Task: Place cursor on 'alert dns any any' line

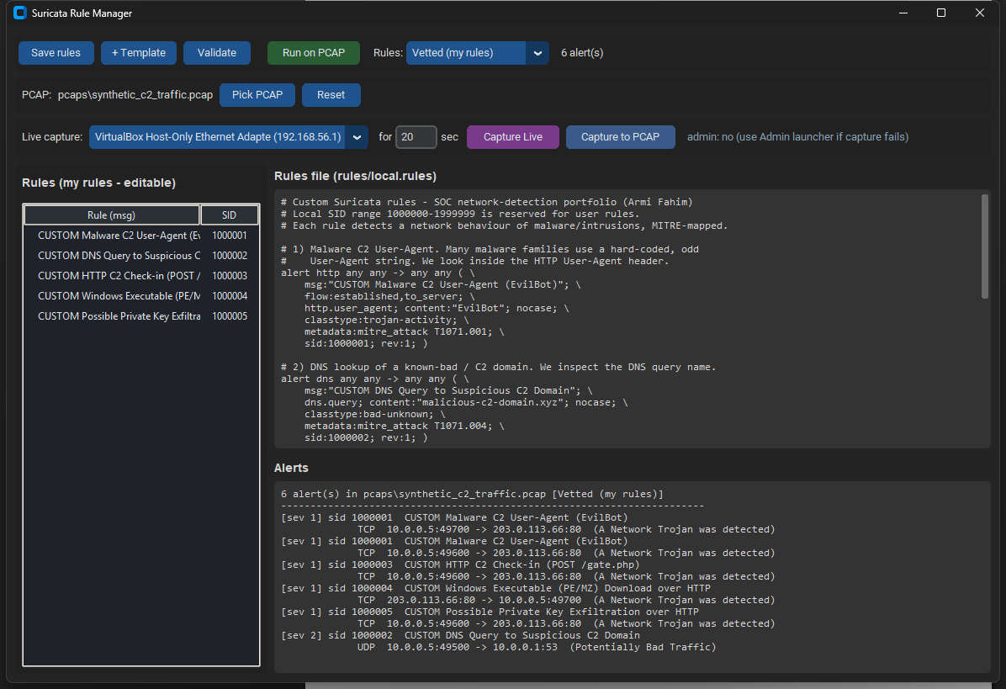Action: [x=374, y=379]
